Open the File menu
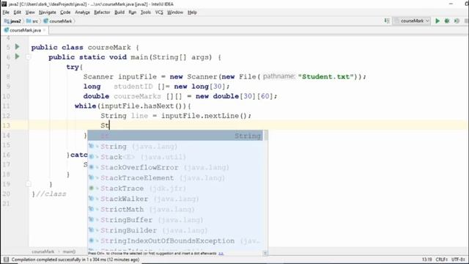 [x=6, y=12]
